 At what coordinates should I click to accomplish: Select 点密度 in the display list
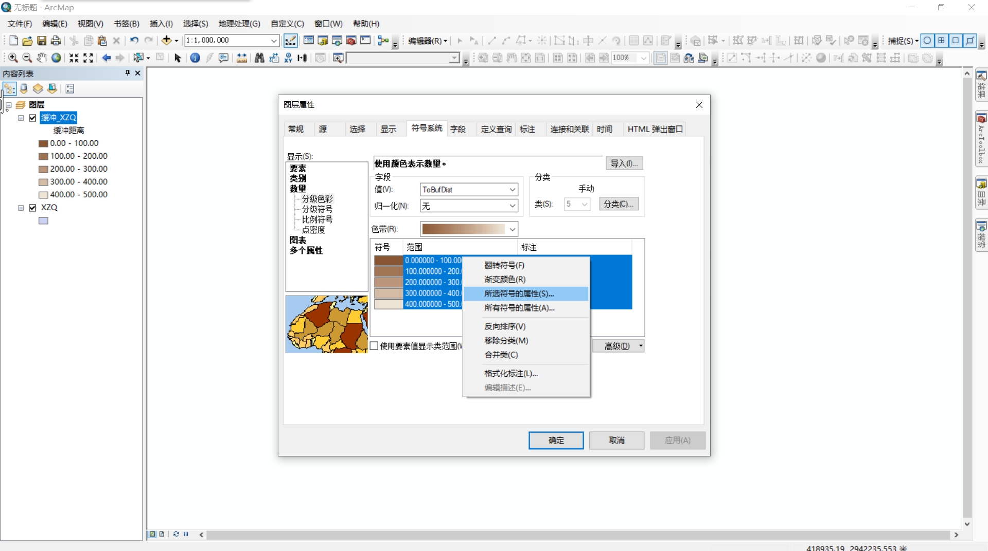point(313,230)
